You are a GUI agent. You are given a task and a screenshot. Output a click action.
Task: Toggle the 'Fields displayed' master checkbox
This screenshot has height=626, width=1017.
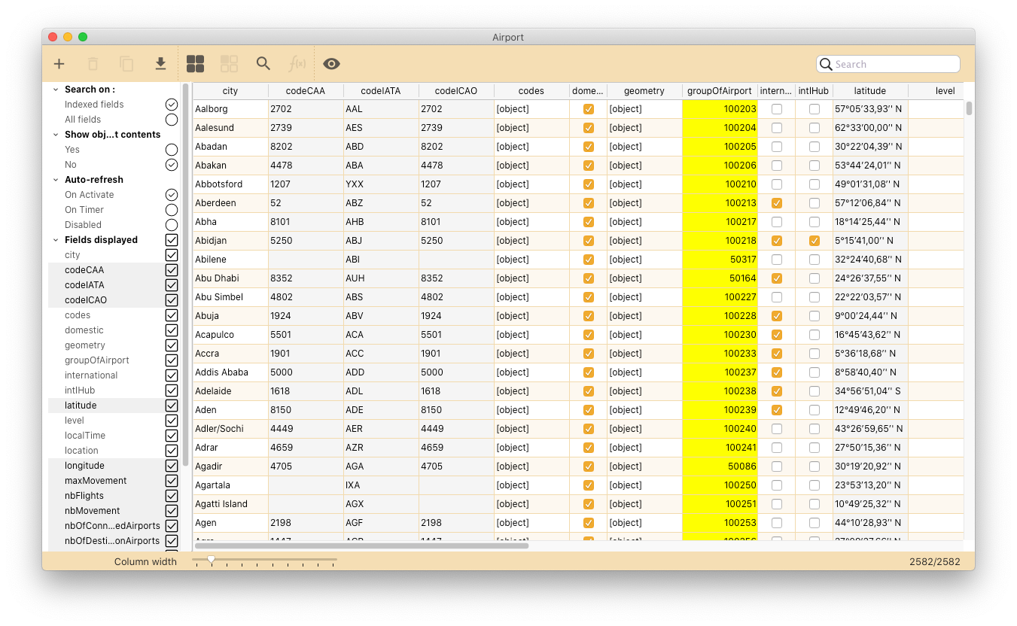click(172, 240)
